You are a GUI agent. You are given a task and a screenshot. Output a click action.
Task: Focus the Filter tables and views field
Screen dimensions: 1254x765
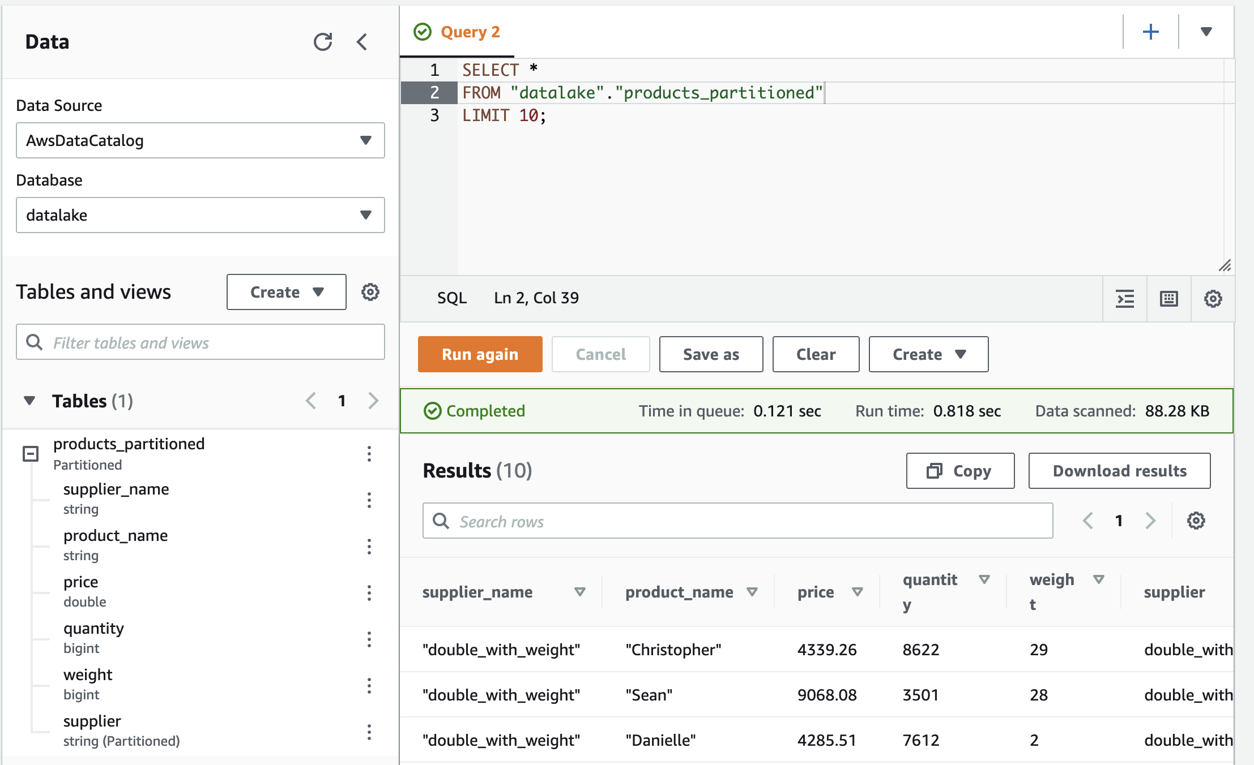coord(201,342)
